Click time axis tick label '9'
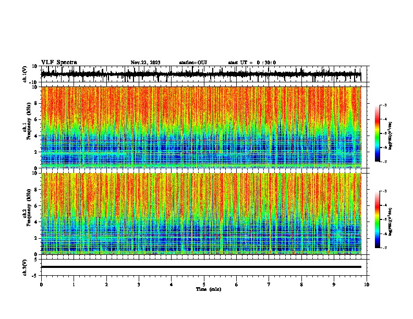Screen dimensions: 413x319 pyautogui.click(x=334, y=285)
